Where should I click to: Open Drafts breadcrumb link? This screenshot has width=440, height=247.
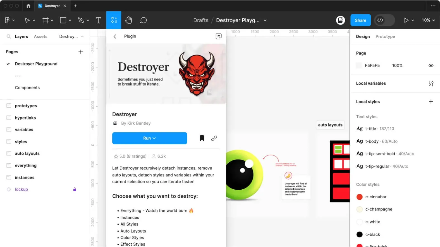tap(201, 20)
